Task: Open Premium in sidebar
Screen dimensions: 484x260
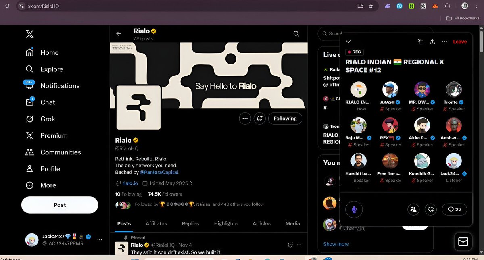Action: click(x=46, y=136)
